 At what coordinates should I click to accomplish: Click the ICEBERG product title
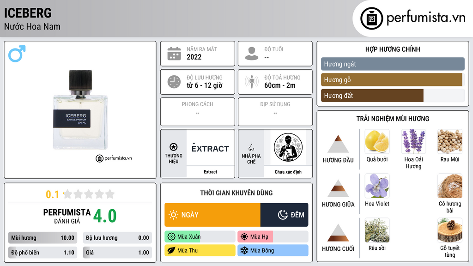point(28,13)
